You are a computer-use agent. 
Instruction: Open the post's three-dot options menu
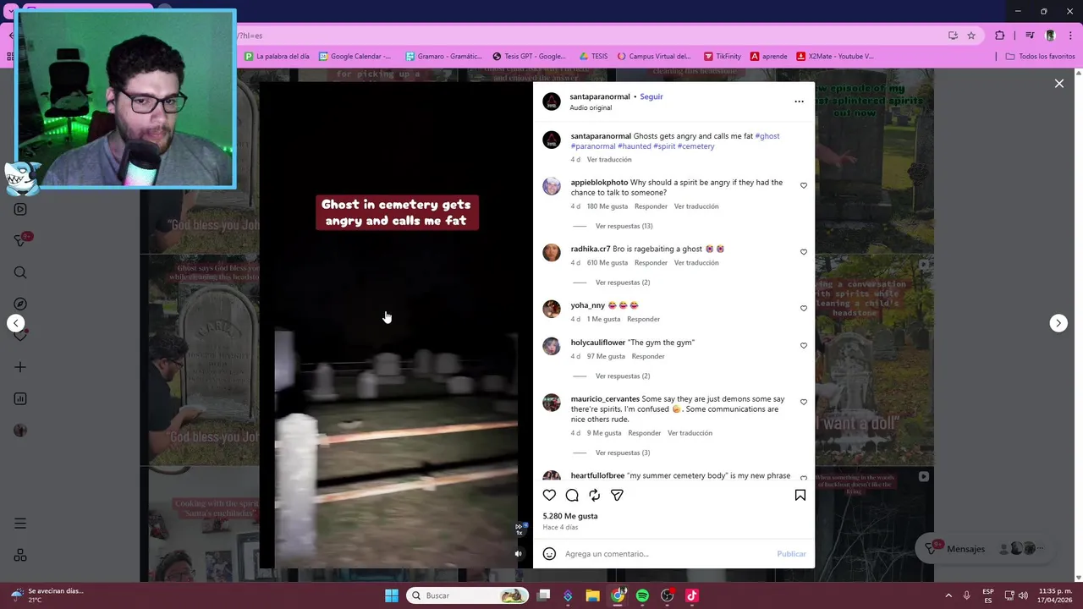[x=799, y=101]
